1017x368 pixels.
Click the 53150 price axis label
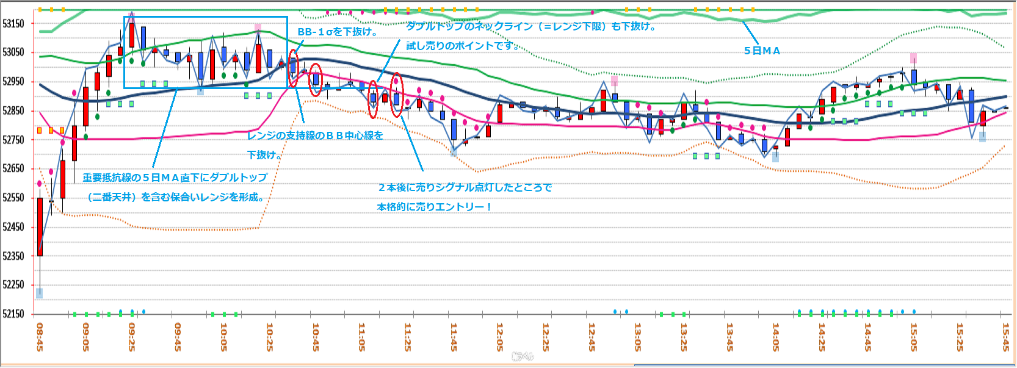[x=13, y=24]
